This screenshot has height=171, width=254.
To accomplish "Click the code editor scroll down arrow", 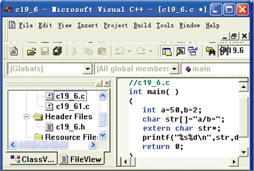I will pyautogui.click(x=243, y=152).
